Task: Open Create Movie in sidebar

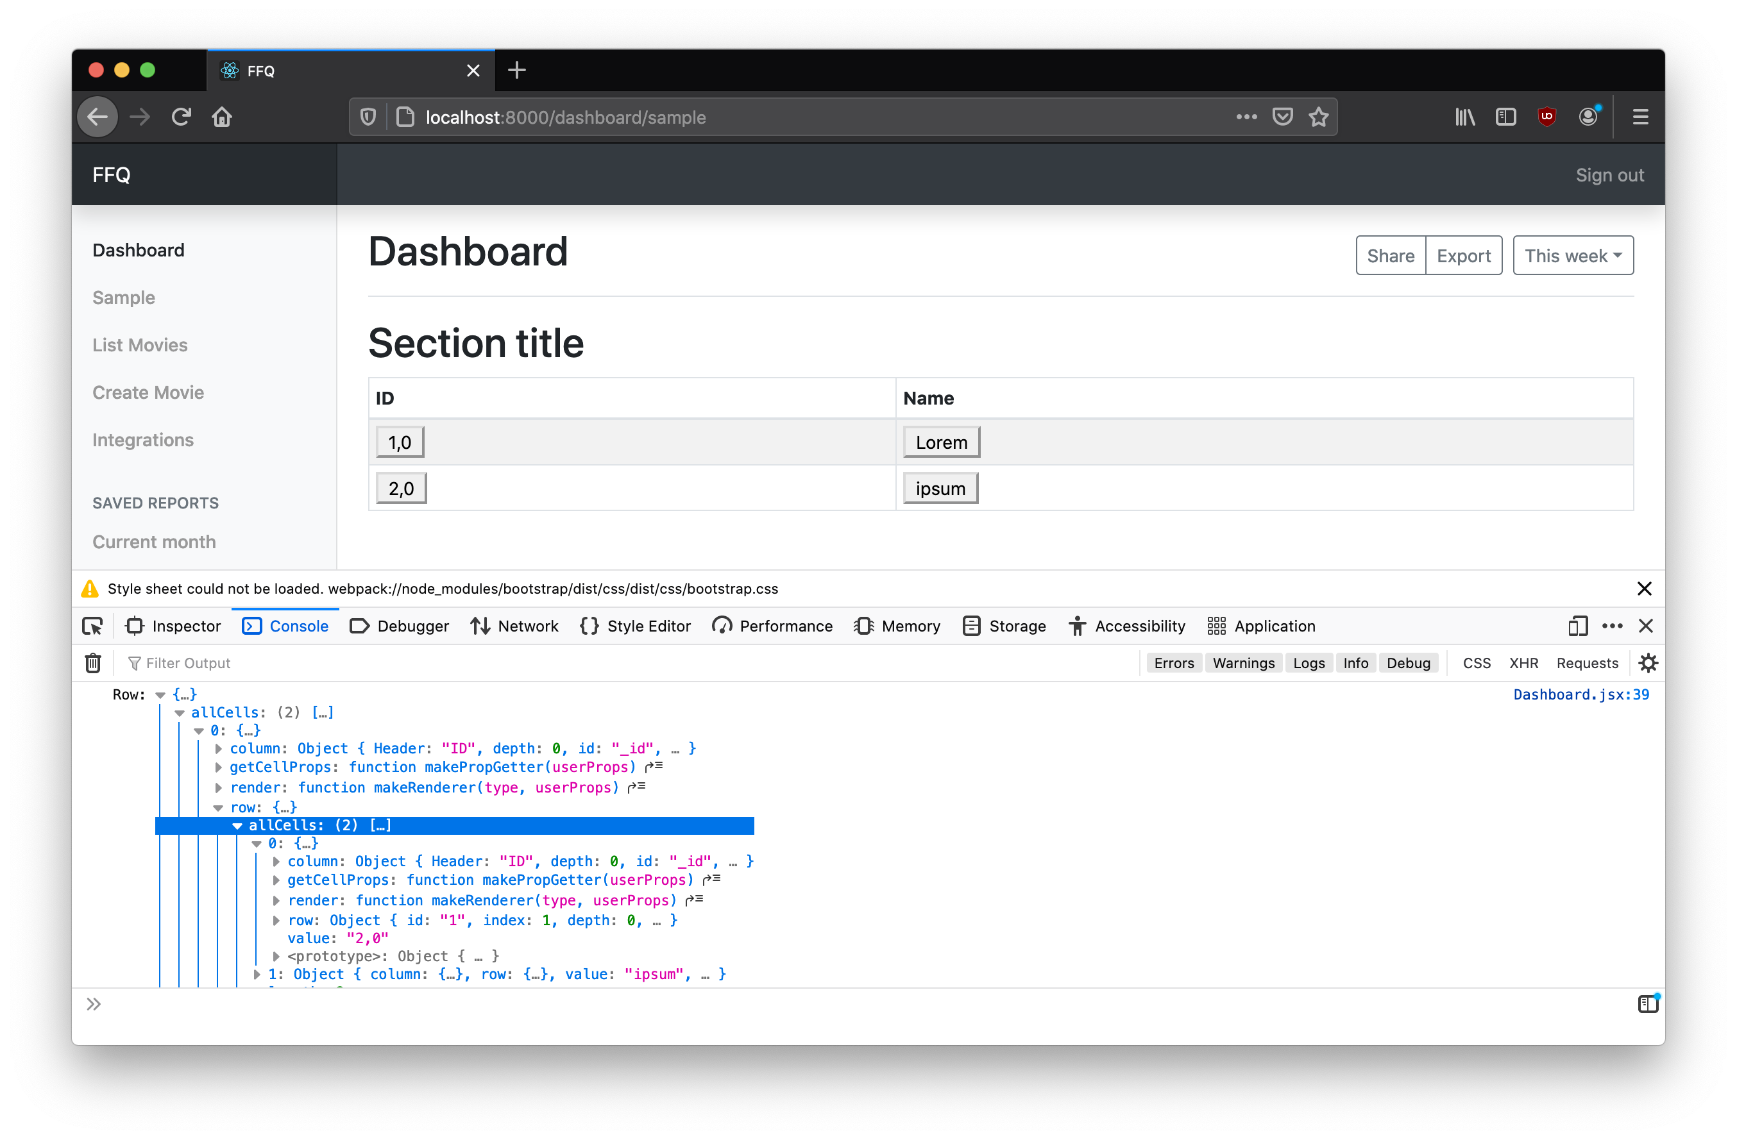Action: (x=148, y=392)
